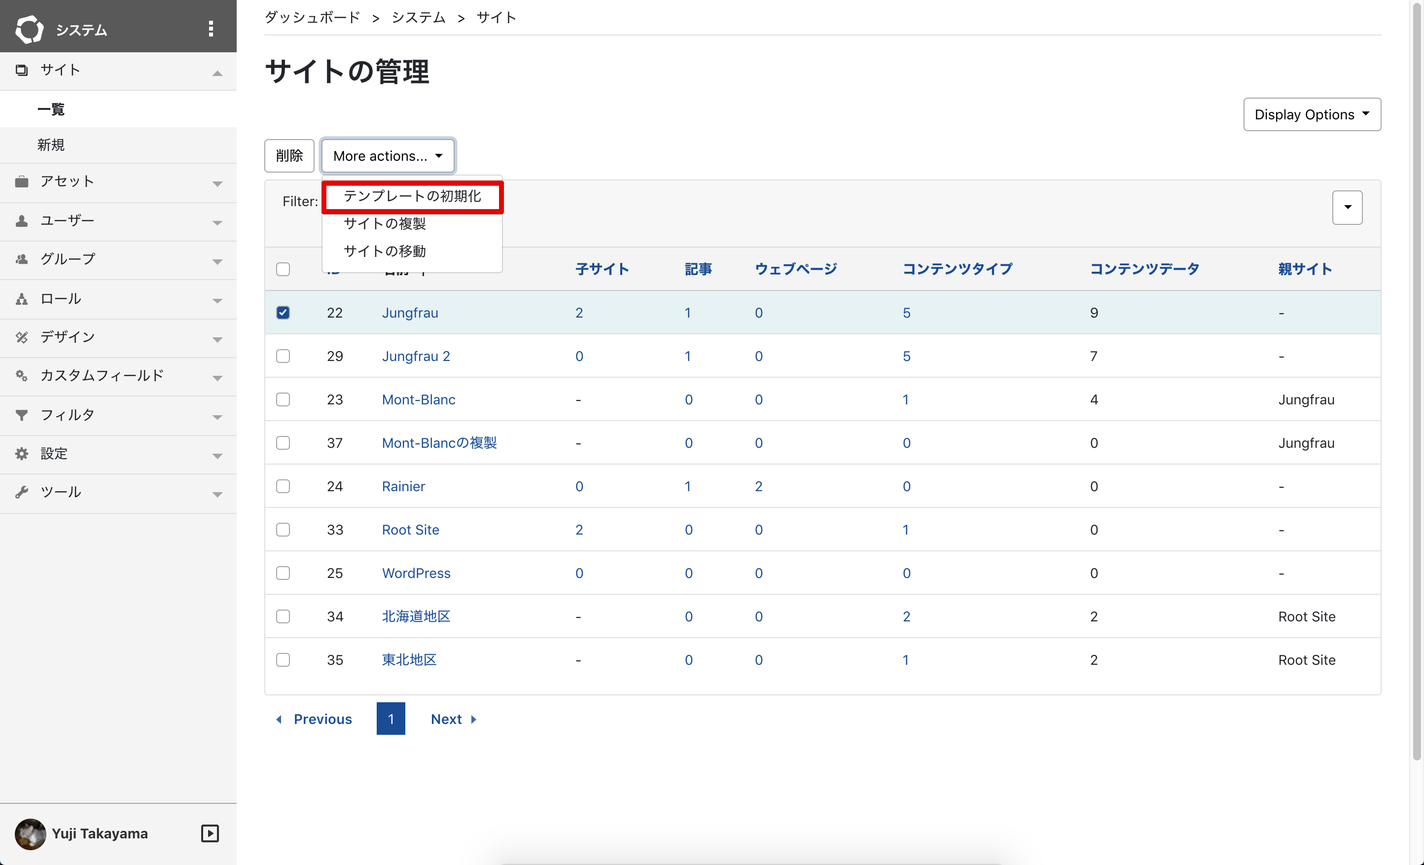Expand the ツール sidebar section
Screen dimensions: 1424x865
point(217,494)
